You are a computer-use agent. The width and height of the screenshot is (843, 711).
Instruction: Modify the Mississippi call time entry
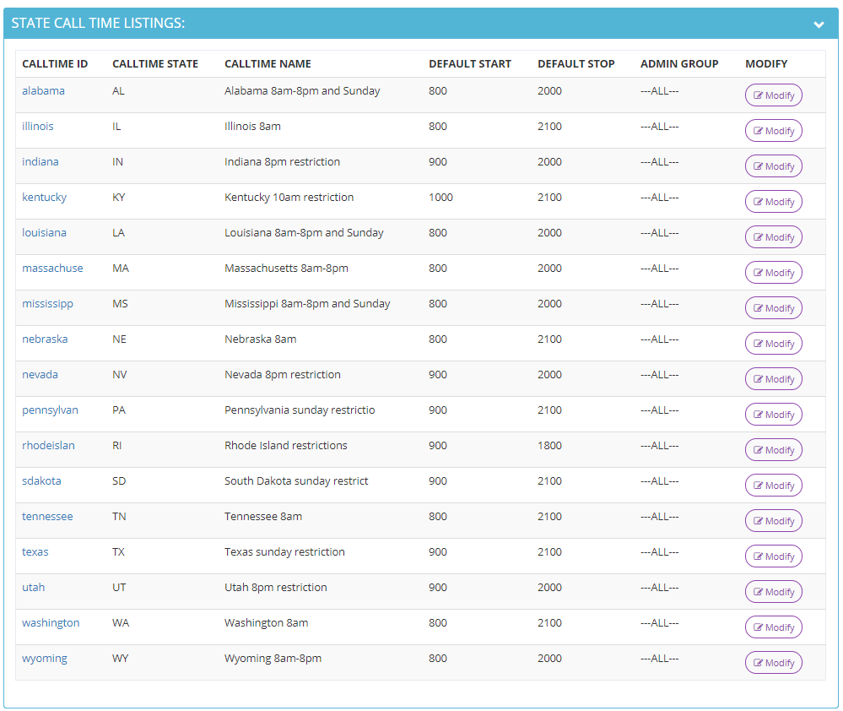[x=773, y=308]
